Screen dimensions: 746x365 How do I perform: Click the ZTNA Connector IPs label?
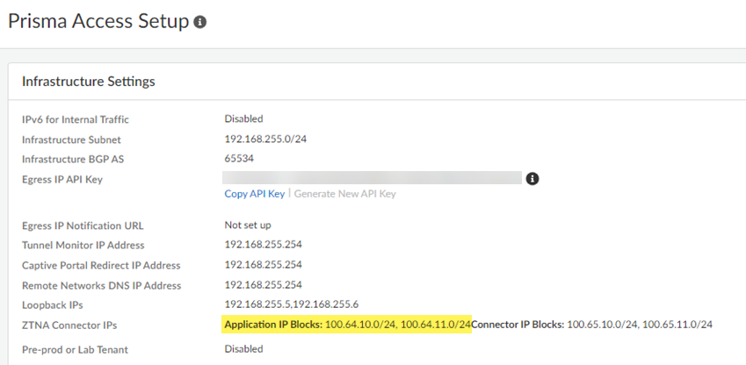[68, 326]
